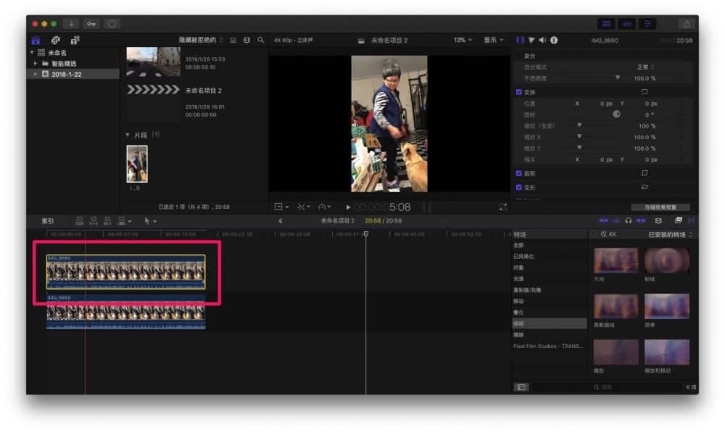The height and width of the screenshot is (432, 725).
Task: Open the 已安装的转场 transitions dropdown
Action: click(x=670, y=235)
